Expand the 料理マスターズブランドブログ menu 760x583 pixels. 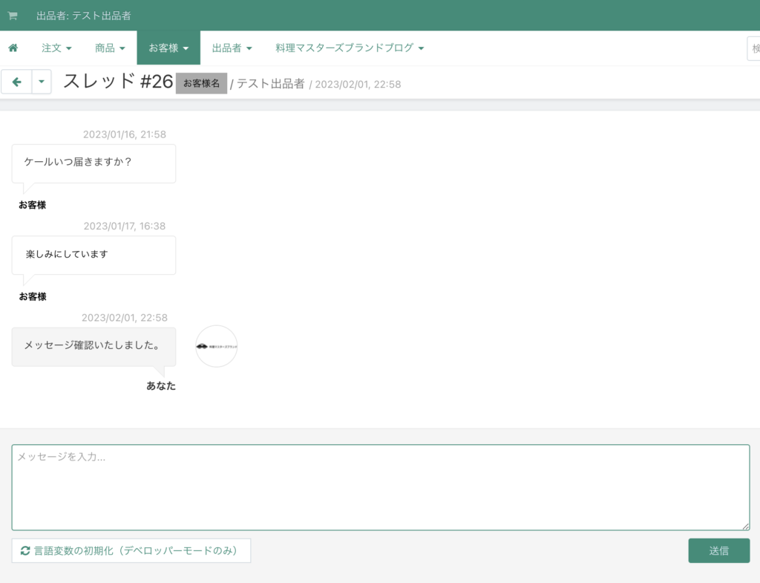(349, 48)
